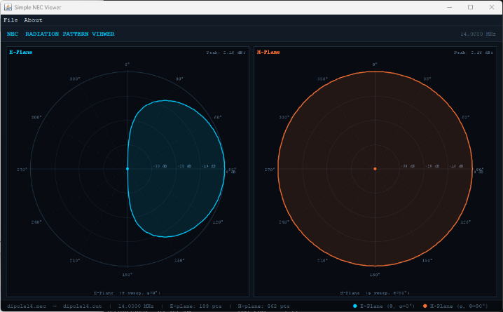
Task: Click the 210° label on E-Plane plot
Action: pyautogui.click(x=75, y=260)
